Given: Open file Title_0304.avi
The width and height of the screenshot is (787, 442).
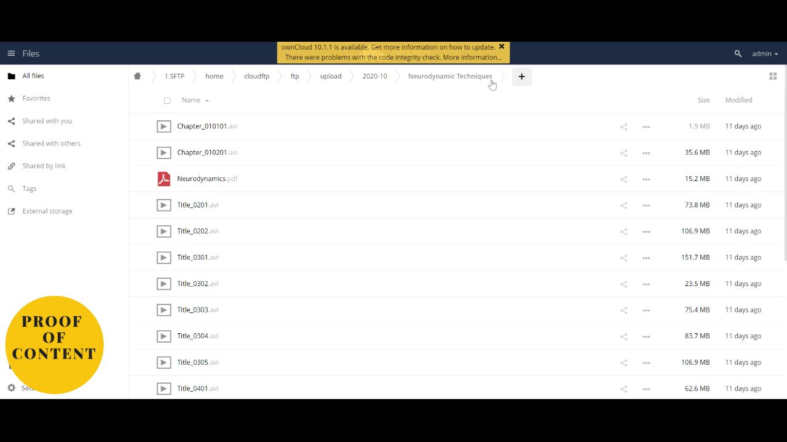Looking at the screenshot, I should point(197,336).
